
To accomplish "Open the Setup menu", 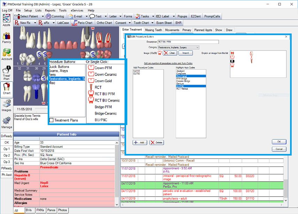I will (x=28, y=10).
